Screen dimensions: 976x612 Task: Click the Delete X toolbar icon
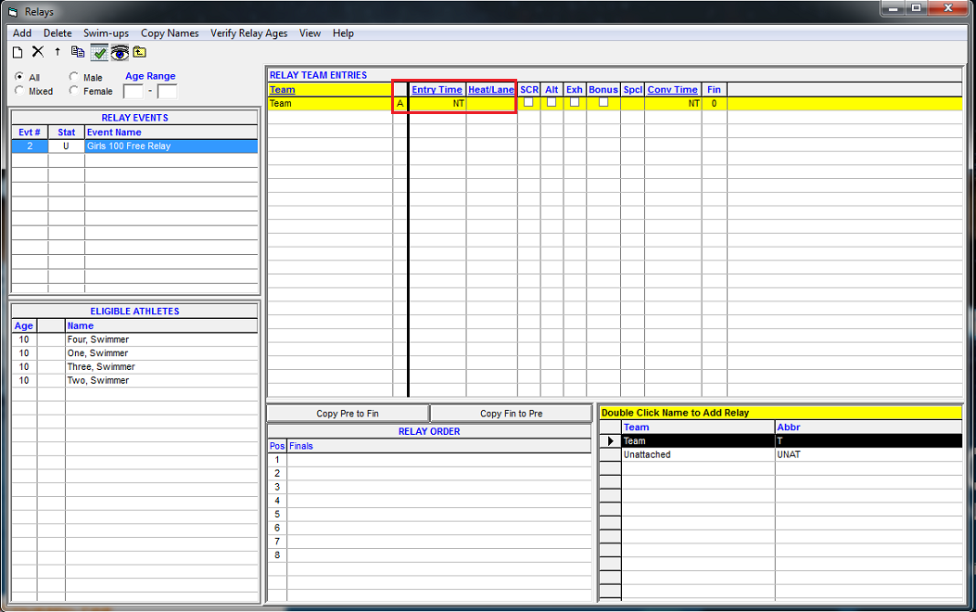click(x=38, y=53)
